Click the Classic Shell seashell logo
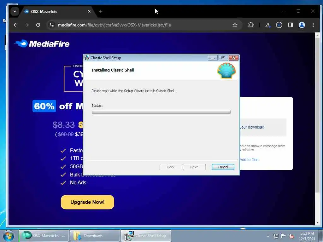This screenshot has height=242, width=323. (226, 71)
